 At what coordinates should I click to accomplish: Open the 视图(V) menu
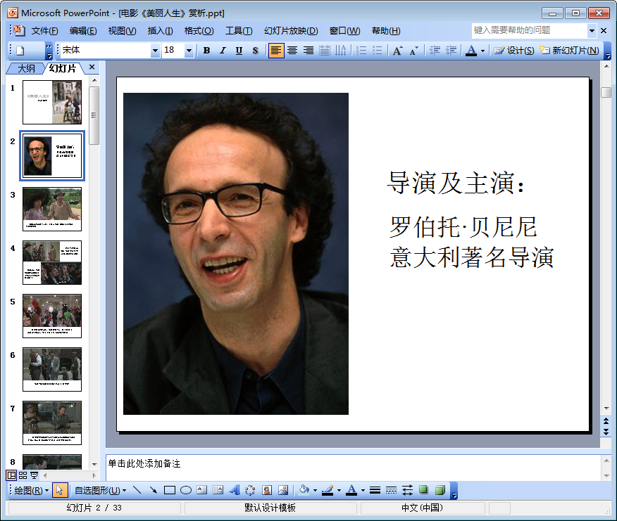pyautogui.click(x=122, y=31)
